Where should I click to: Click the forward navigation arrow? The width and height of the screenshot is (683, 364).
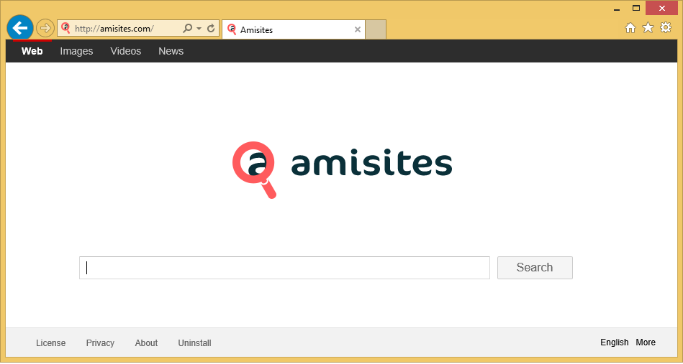click(x=45, y=29)
